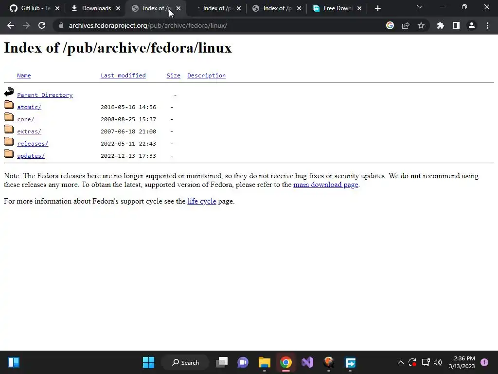Open the releases/ directory link
This screenshot has height=374, width=498.
33,144
